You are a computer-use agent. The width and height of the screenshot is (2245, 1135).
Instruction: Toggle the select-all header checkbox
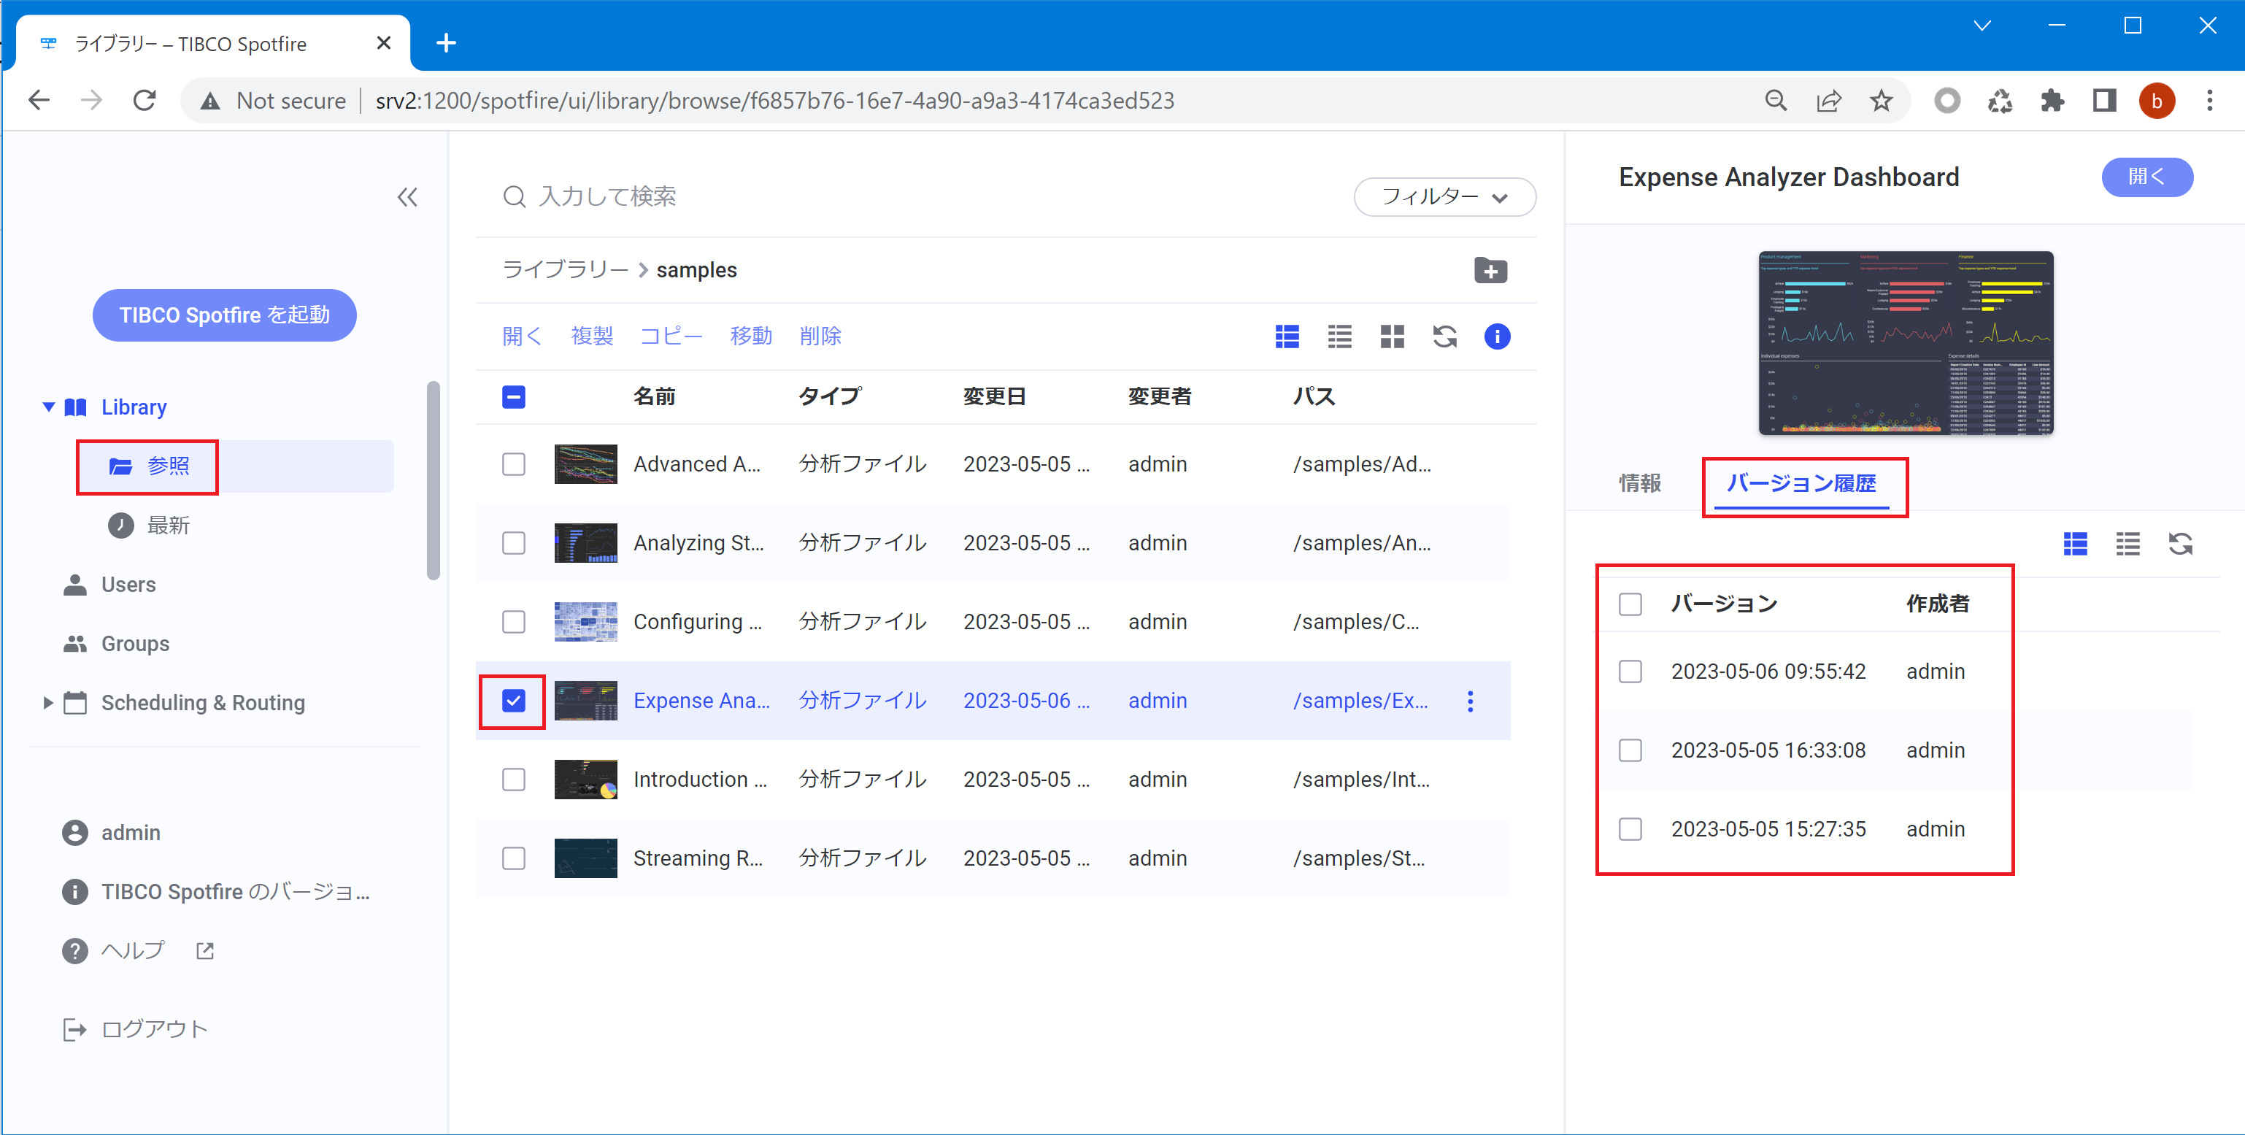point(513,396)
